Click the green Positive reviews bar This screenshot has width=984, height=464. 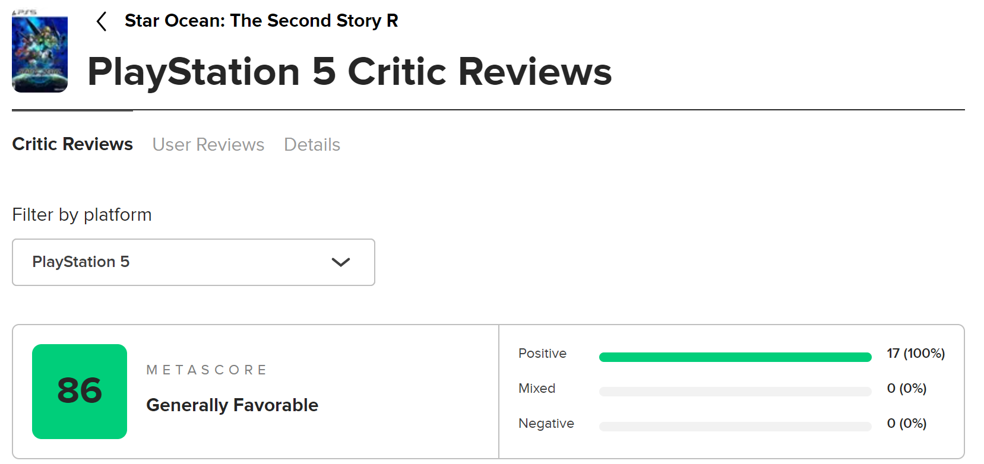pyautogui.click(x=735, y=357)
